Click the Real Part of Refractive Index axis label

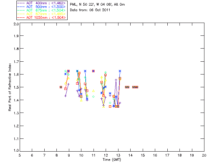pyautogui.click(x=10, y=87)
